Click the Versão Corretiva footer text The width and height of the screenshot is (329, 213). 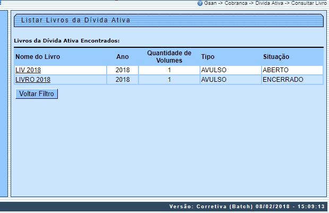coord(246,207)
